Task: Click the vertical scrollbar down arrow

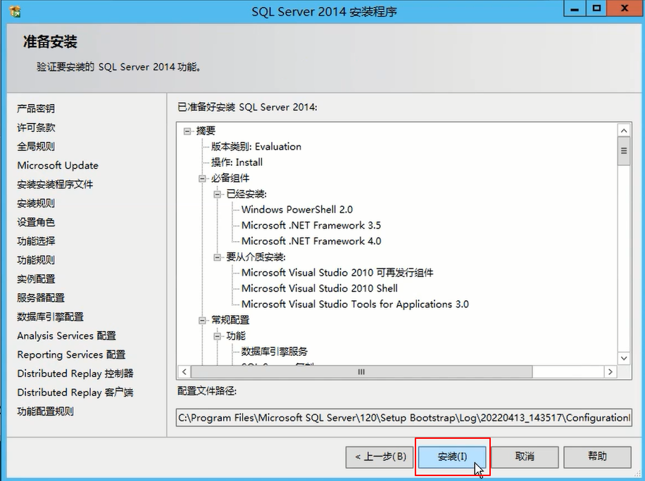Action: point(624,358)
